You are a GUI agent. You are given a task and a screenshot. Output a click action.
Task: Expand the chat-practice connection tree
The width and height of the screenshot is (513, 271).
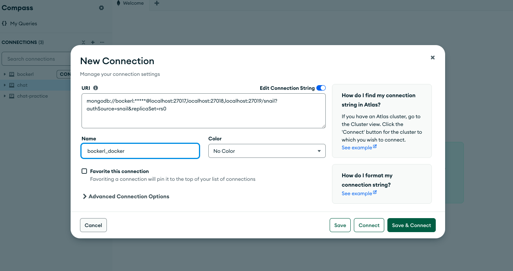(5, 96)
